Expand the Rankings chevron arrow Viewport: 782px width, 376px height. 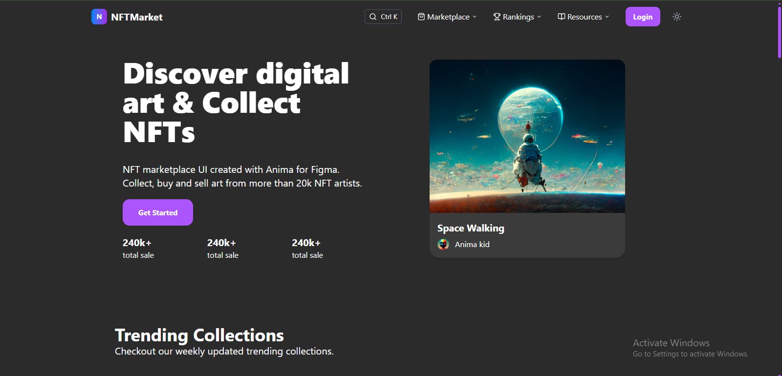(x=539, y=17)
